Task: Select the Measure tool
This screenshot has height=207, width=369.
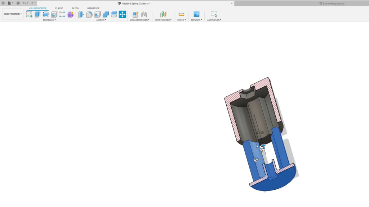Action: 181,14
